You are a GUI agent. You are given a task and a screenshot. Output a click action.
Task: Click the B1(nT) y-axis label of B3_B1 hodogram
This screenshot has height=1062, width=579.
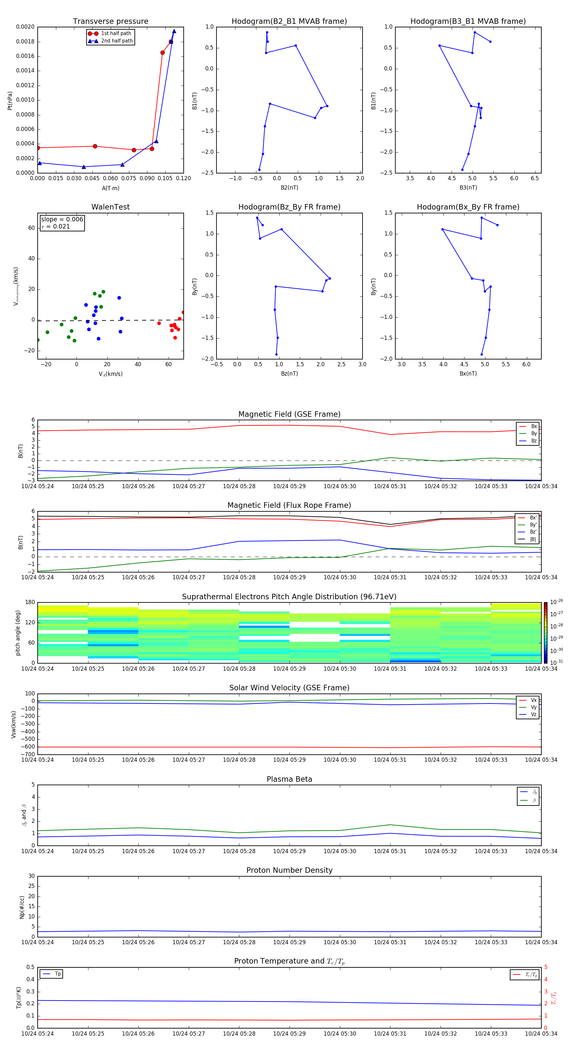coord(373,101)
